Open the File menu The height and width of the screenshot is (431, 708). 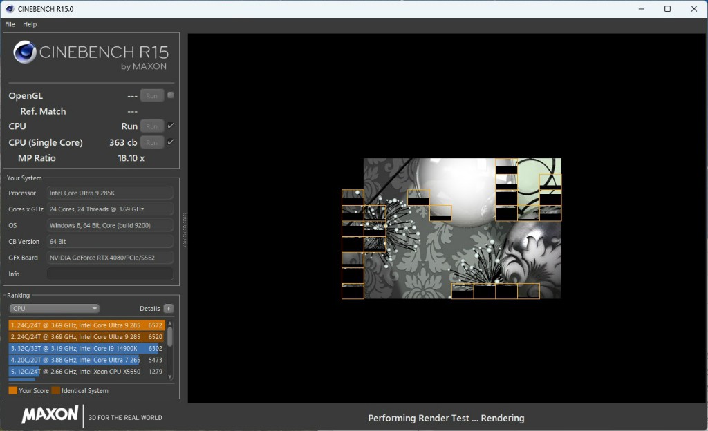point(10,24)
